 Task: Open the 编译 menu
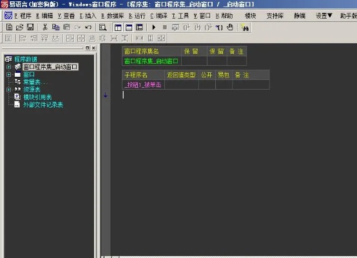pos(159,15)
